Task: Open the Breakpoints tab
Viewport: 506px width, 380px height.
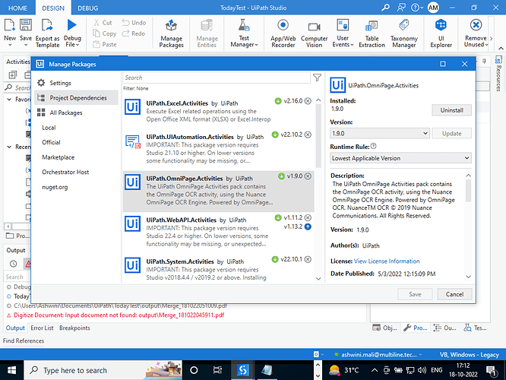Action: (74, 328)
